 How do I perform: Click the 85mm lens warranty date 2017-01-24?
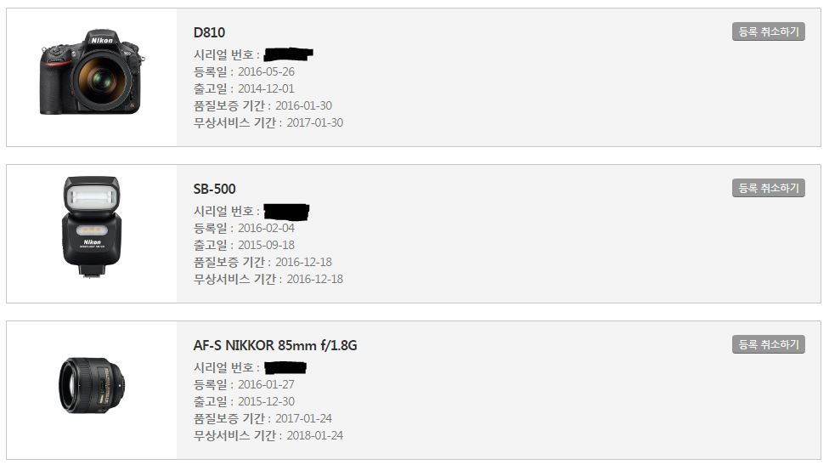click(x=303, y=418)
